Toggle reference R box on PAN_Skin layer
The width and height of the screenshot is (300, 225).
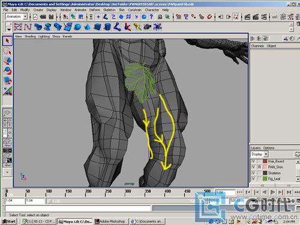click(x=259, y=167)
